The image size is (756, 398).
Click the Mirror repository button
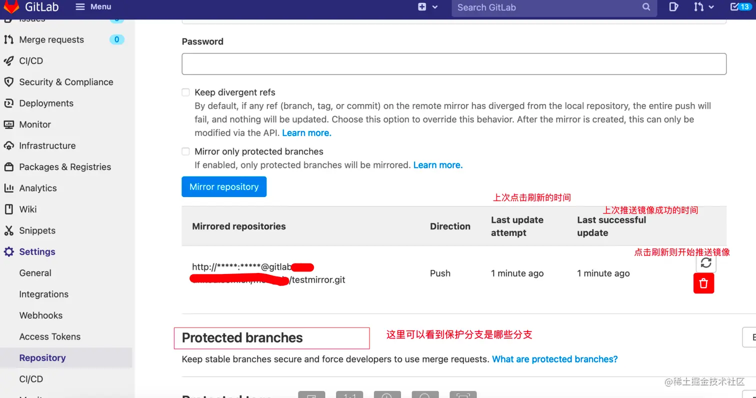[x=224, y=187]
